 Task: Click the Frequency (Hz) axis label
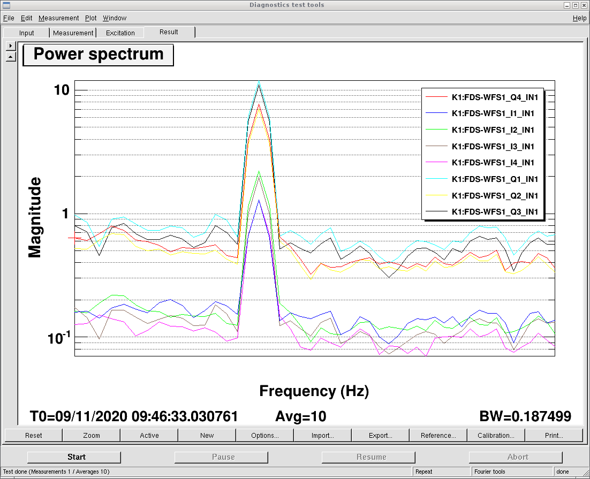314,391
